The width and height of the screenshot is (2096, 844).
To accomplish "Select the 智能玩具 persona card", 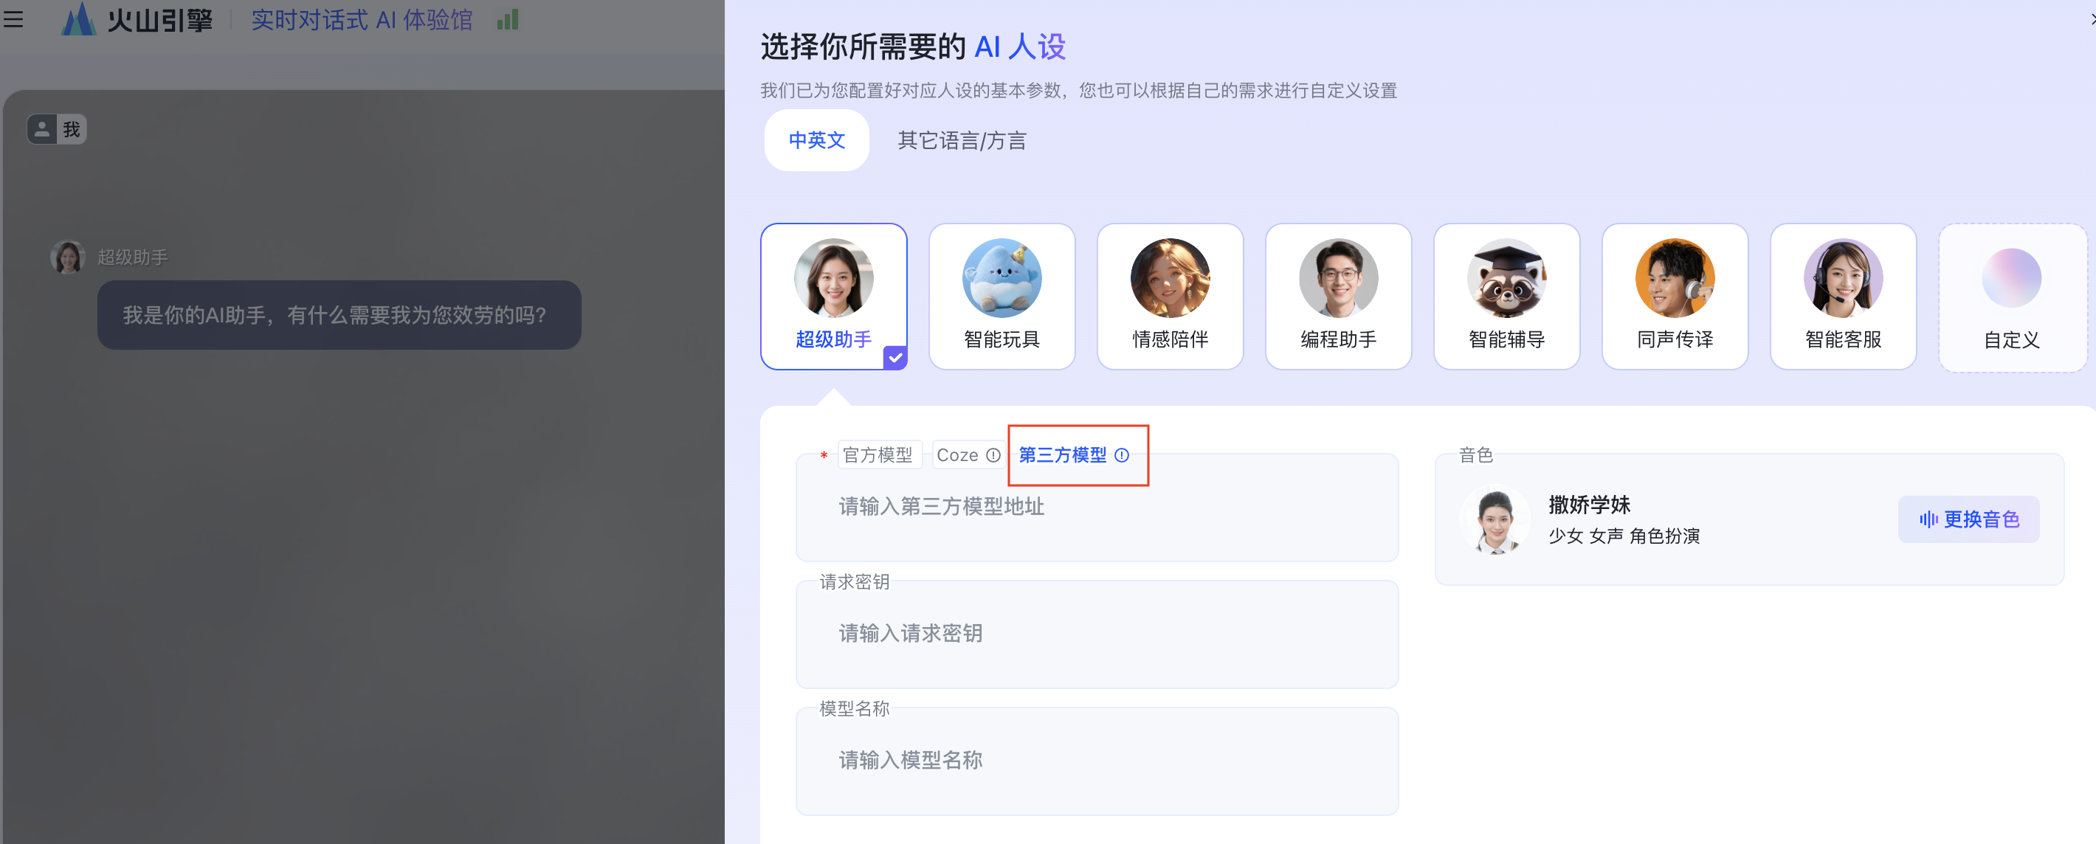I will click(x=1002, y=297).
